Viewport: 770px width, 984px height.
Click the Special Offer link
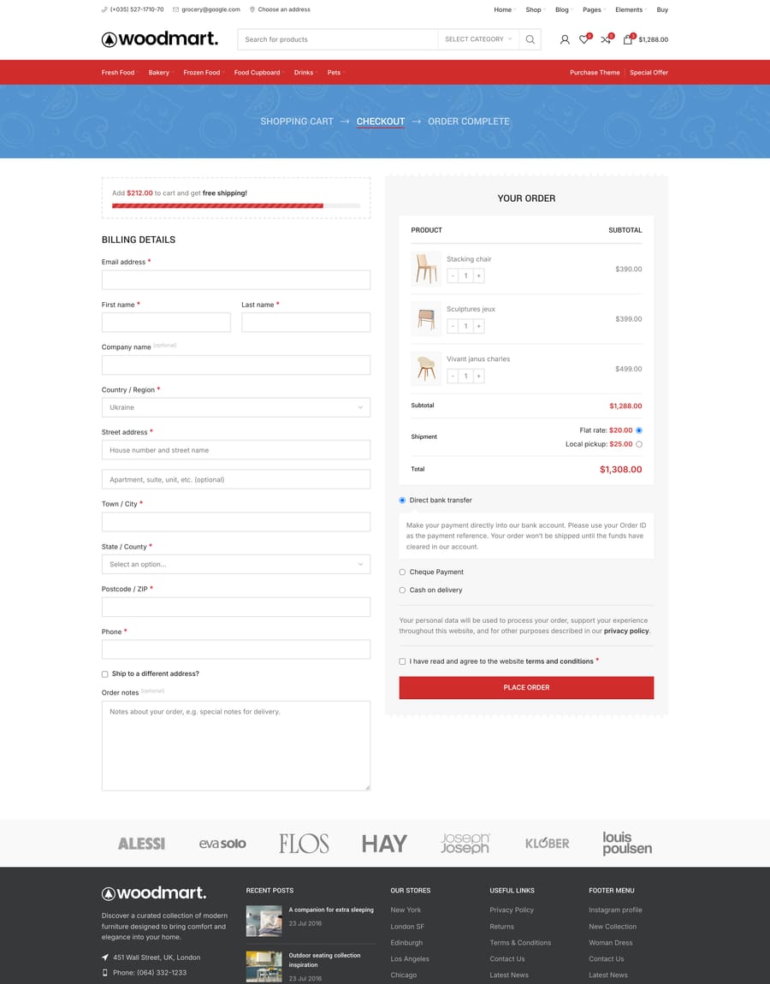coord(649,73)
